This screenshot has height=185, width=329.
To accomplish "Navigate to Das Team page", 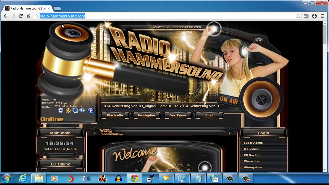I will [178, 115].
